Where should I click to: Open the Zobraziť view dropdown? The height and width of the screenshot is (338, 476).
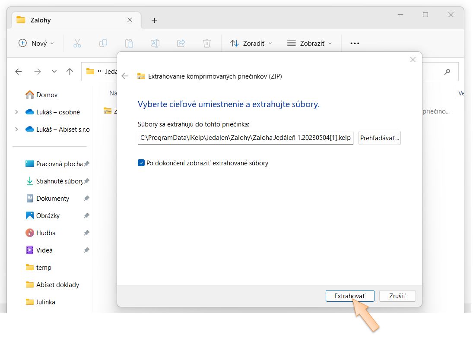309,43
